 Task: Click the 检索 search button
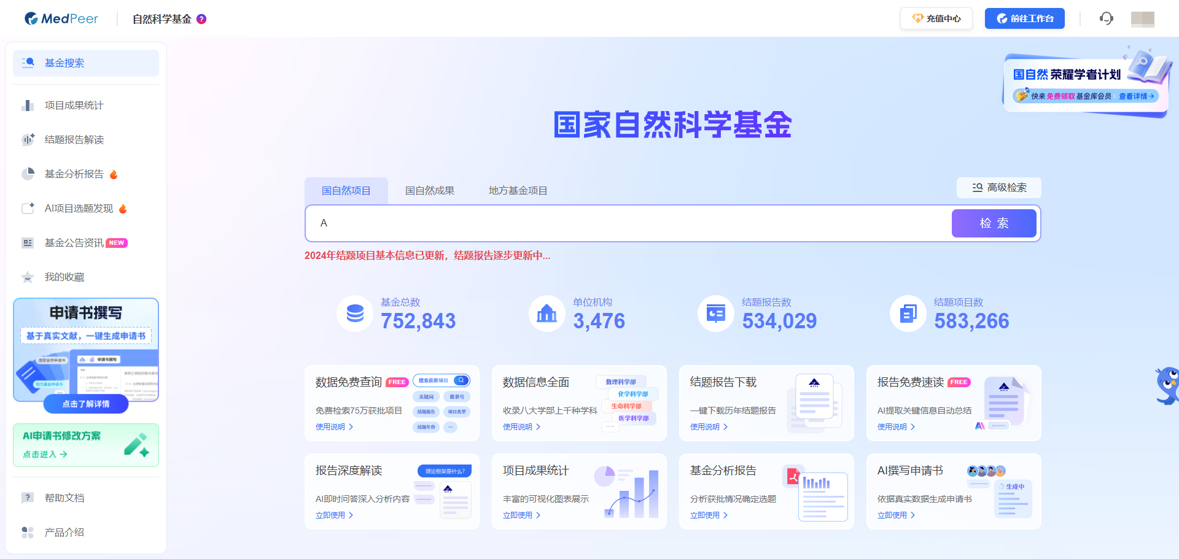pos(994,223)
